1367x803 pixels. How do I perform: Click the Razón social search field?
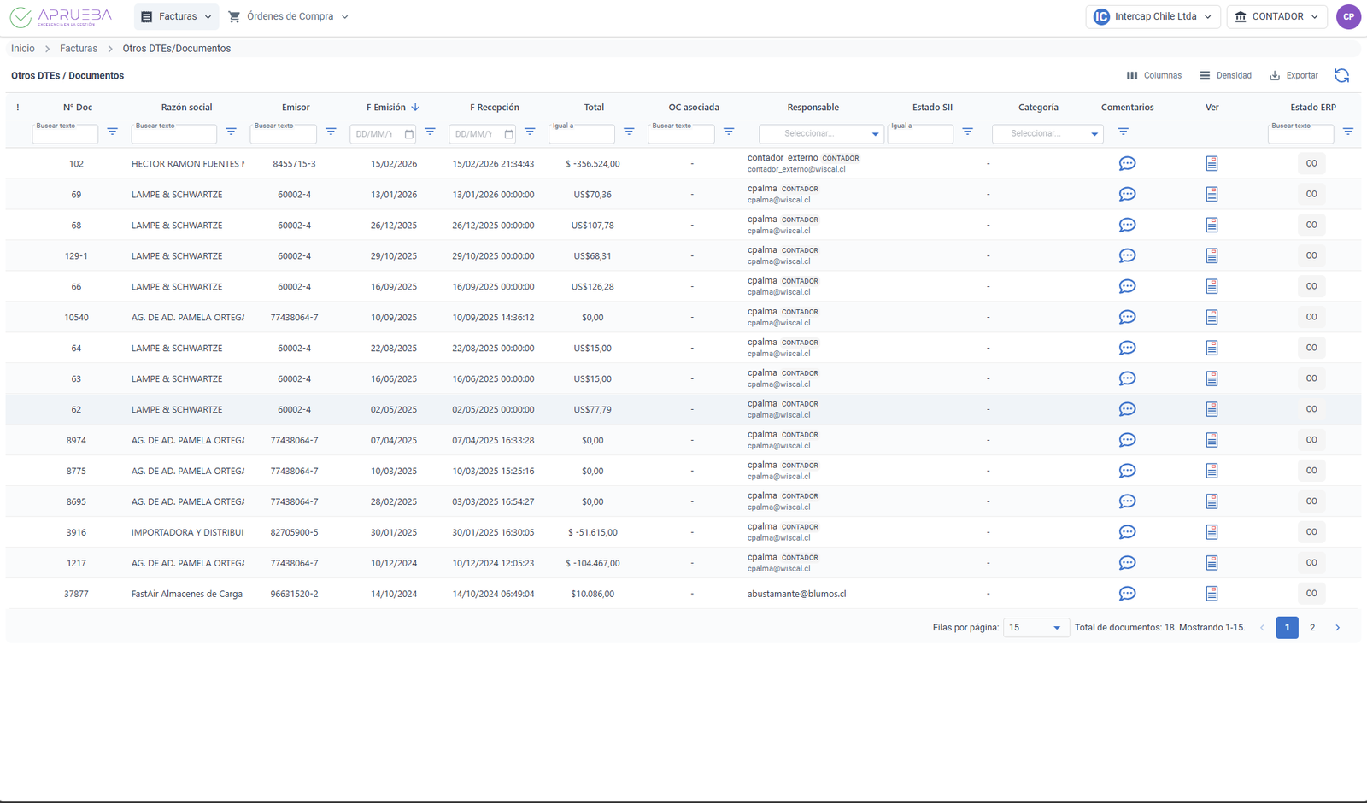(x=173, y=134)
